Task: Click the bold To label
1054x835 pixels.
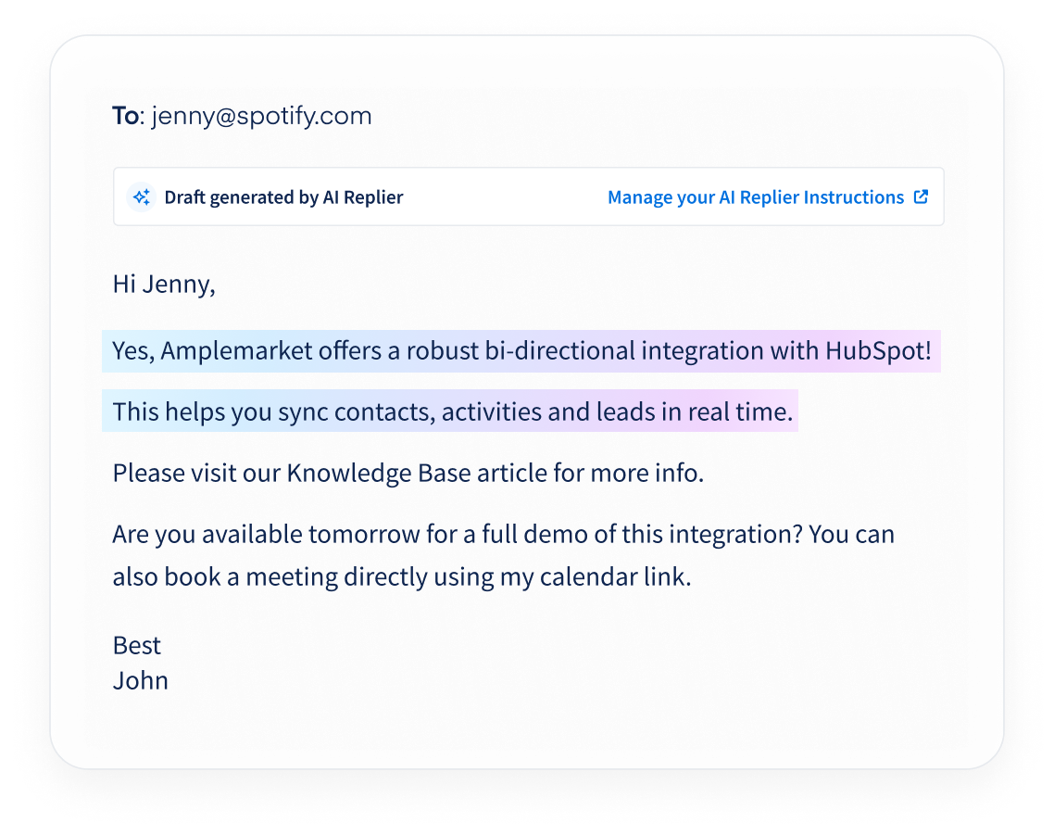Action: pyautogui.click(x=125, y=116)
